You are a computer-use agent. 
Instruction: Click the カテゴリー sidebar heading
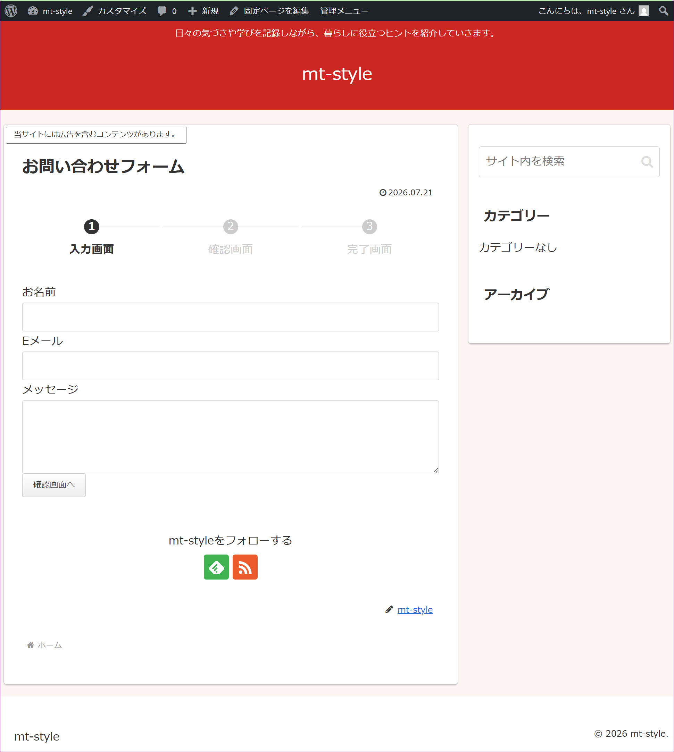pyautogui.click(x=517, y=216)
